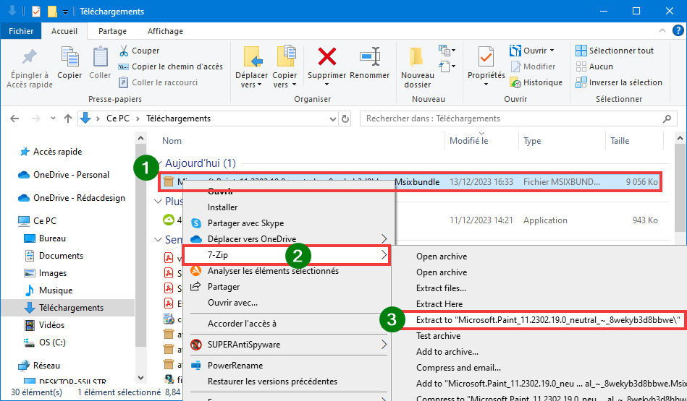Click the Forward navigation arrow
The height and width of the screenshot is (401, 687).
tap(36, 118)
